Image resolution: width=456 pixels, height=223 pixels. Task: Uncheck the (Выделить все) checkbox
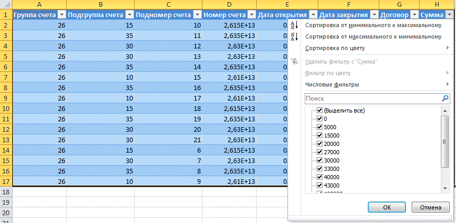(x=319, y=110)
